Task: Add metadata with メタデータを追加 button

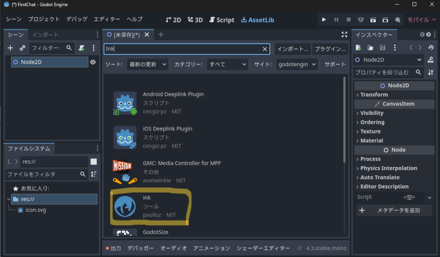Action: point(394,211)
